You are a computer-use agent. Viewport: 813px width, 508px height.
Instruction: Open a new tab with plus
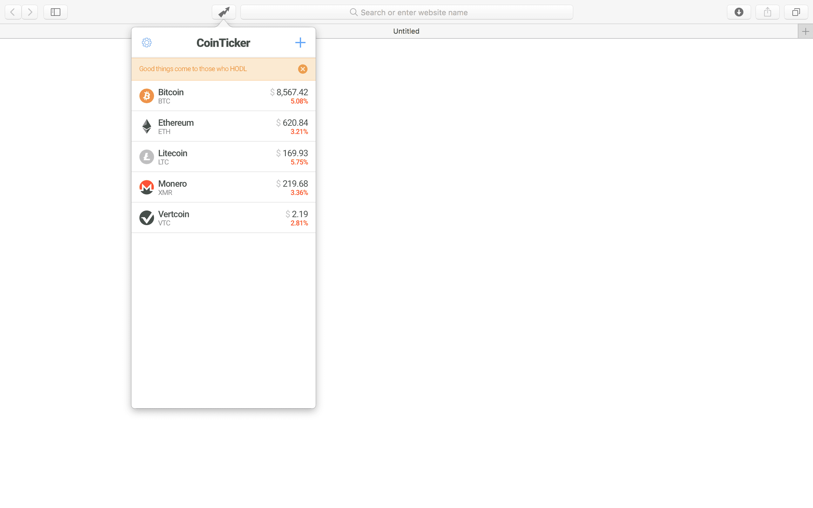[x=805, y=31]
